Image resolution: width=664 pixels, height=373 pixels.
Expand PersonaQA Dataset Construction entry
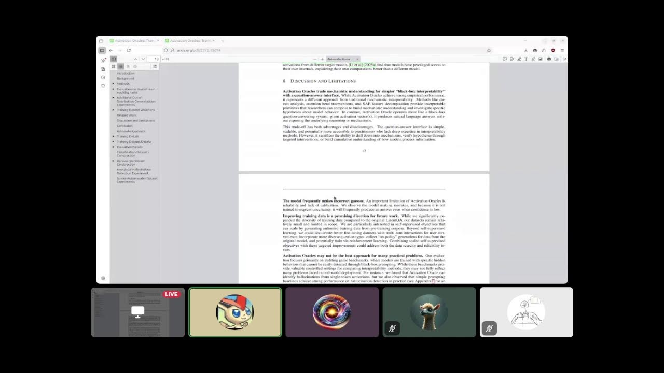[x=113, y=161]
